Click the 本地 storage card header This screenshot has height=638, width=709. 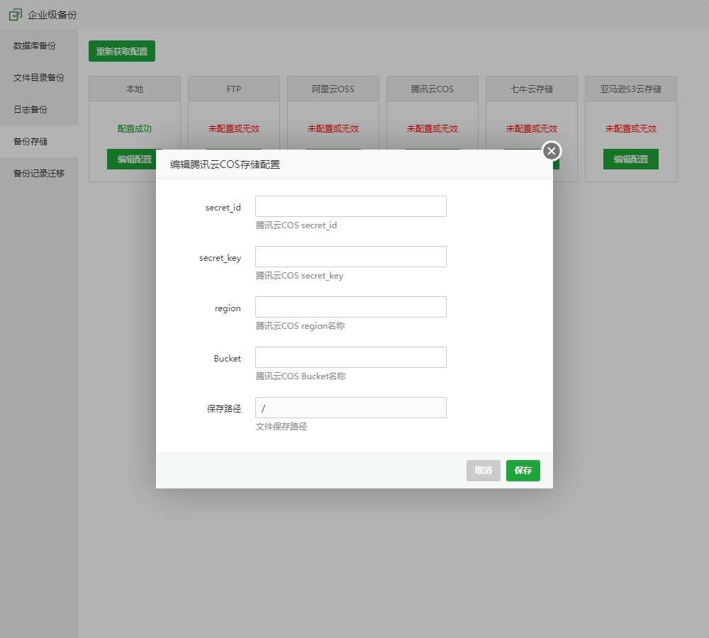(135, 89)
